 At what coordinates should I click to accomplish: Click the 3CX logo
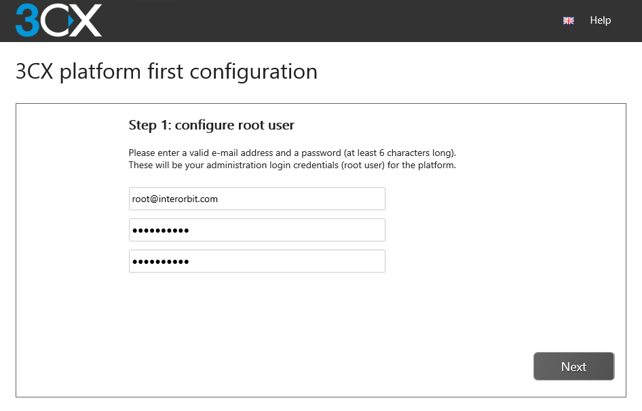click(x=58, y=20)
